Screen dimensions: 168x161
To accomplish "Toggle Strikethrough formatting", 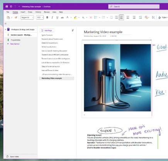I will [x=62, y=17].
